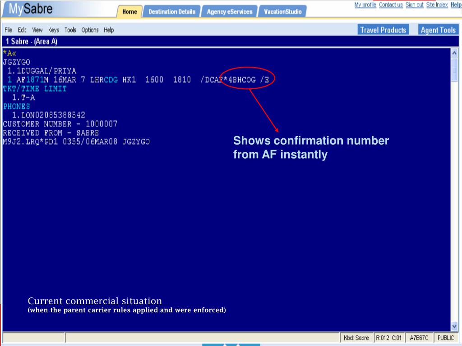Click the confirmation code 4BHCOG
462x346 pixels.
pyautogui.click(x=242, y=80)
